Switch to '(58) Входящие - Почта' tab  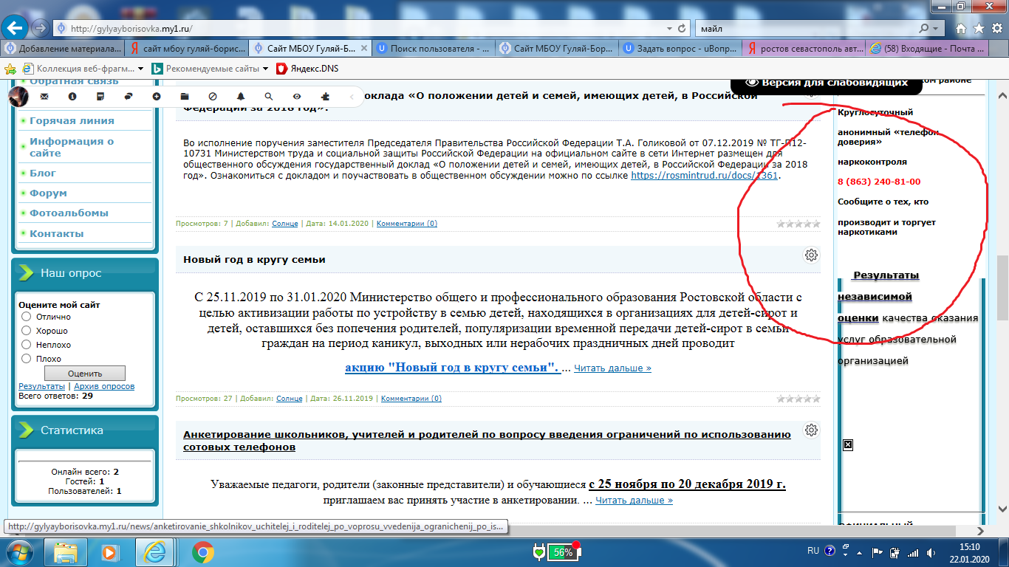coord(928,48)
